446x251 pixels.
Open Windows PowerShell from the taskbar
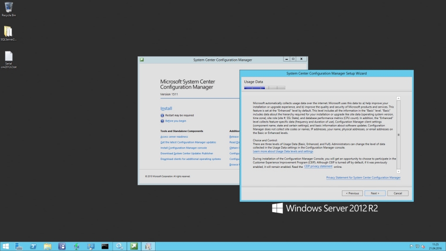33,246
